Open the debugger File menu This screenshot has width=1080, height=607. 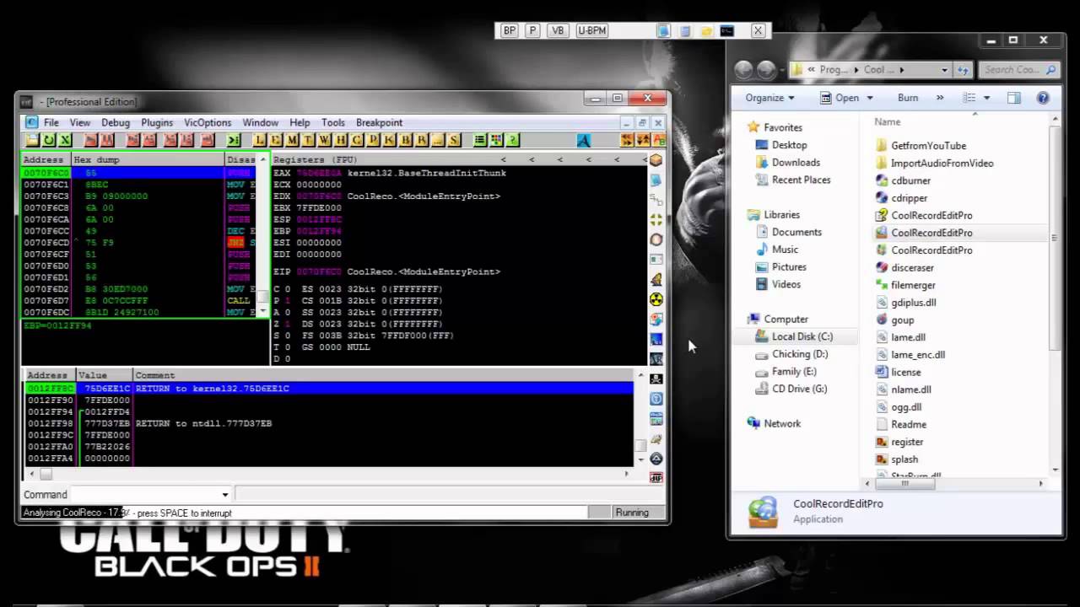click(51, 122)
